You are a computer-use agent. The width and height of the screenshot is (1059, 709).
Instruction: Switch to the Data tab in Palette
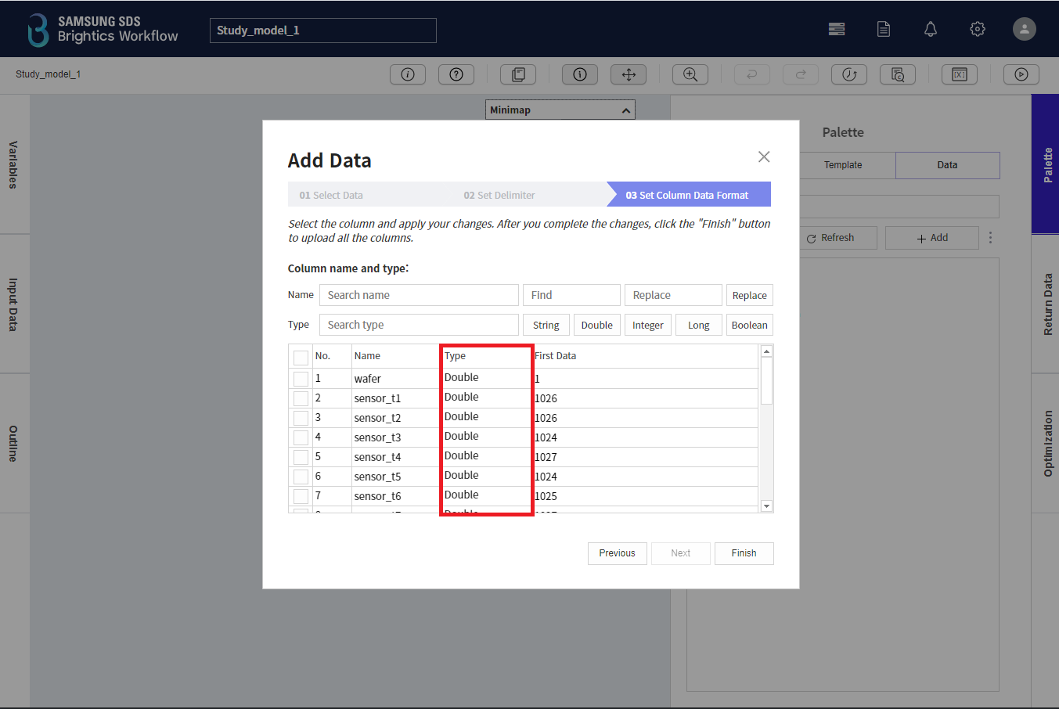click(947, 165)
